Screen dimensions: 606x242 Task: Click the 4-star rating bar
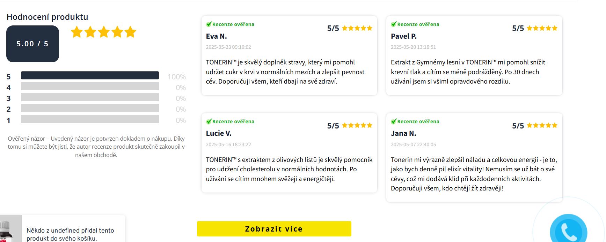click(x=90, y=86)
